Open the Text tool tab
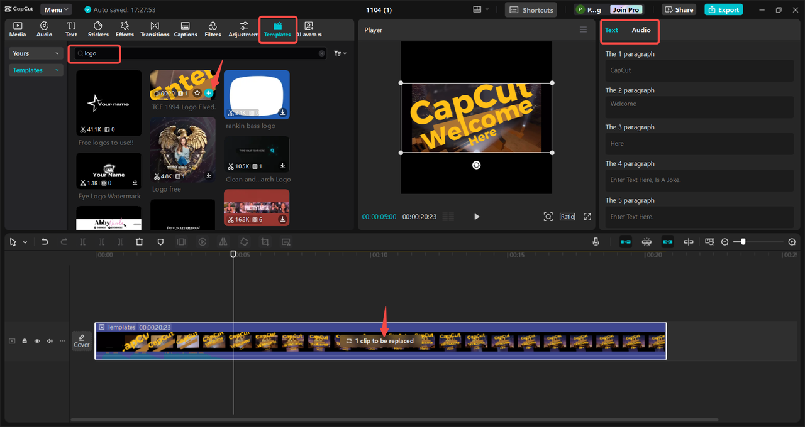This screenshot has width=805, height=427. point(71,29)
